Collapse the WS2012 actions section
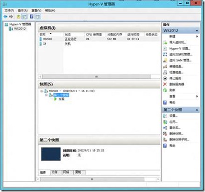205x192 pixels. point(197,31)
